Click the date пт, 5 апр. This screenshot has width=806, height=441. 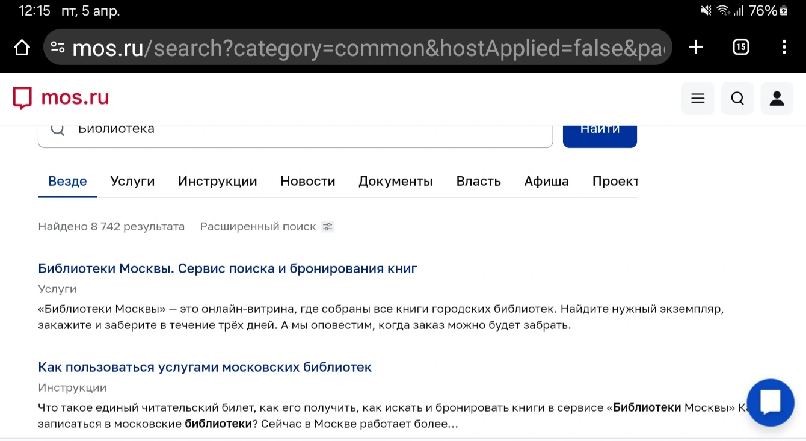(x=90, y=11)
